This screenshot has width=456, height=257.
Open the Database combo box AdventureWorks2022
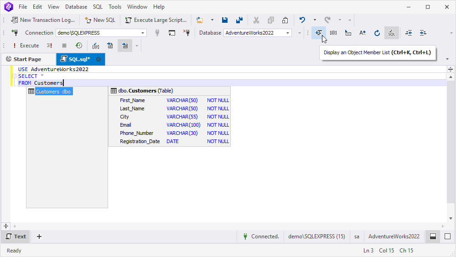(258, 33)
